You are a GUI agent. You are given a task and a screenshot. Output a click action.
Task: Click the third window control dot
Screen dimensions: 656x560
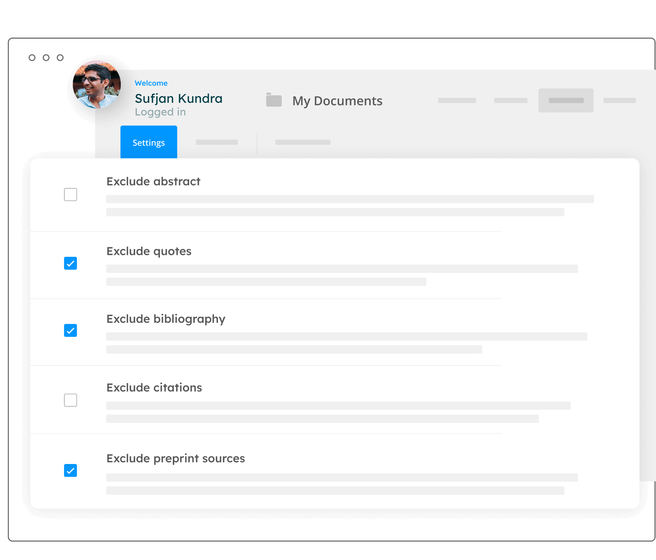[60, 57]
